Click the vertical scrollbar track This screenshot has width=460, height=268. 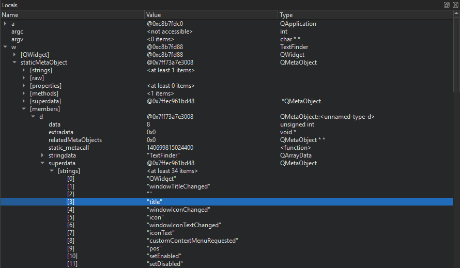tap(456, 181)
